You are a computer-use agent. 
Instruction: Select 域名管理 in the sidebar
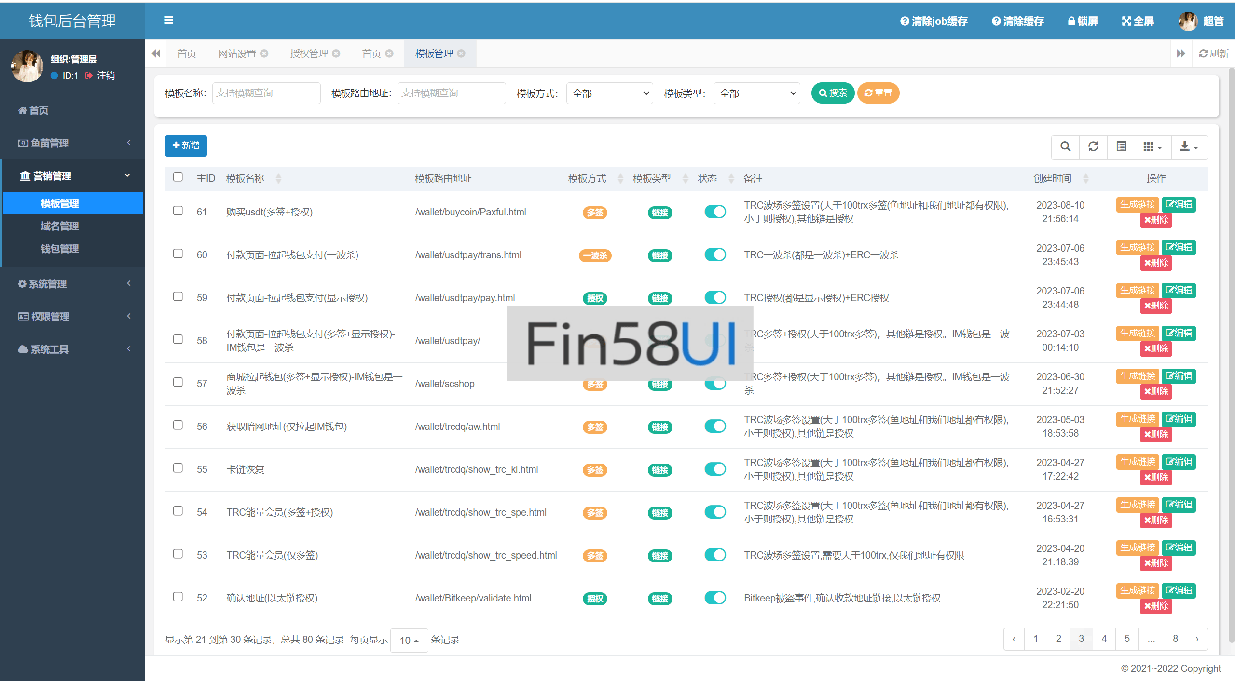point(60,226)
